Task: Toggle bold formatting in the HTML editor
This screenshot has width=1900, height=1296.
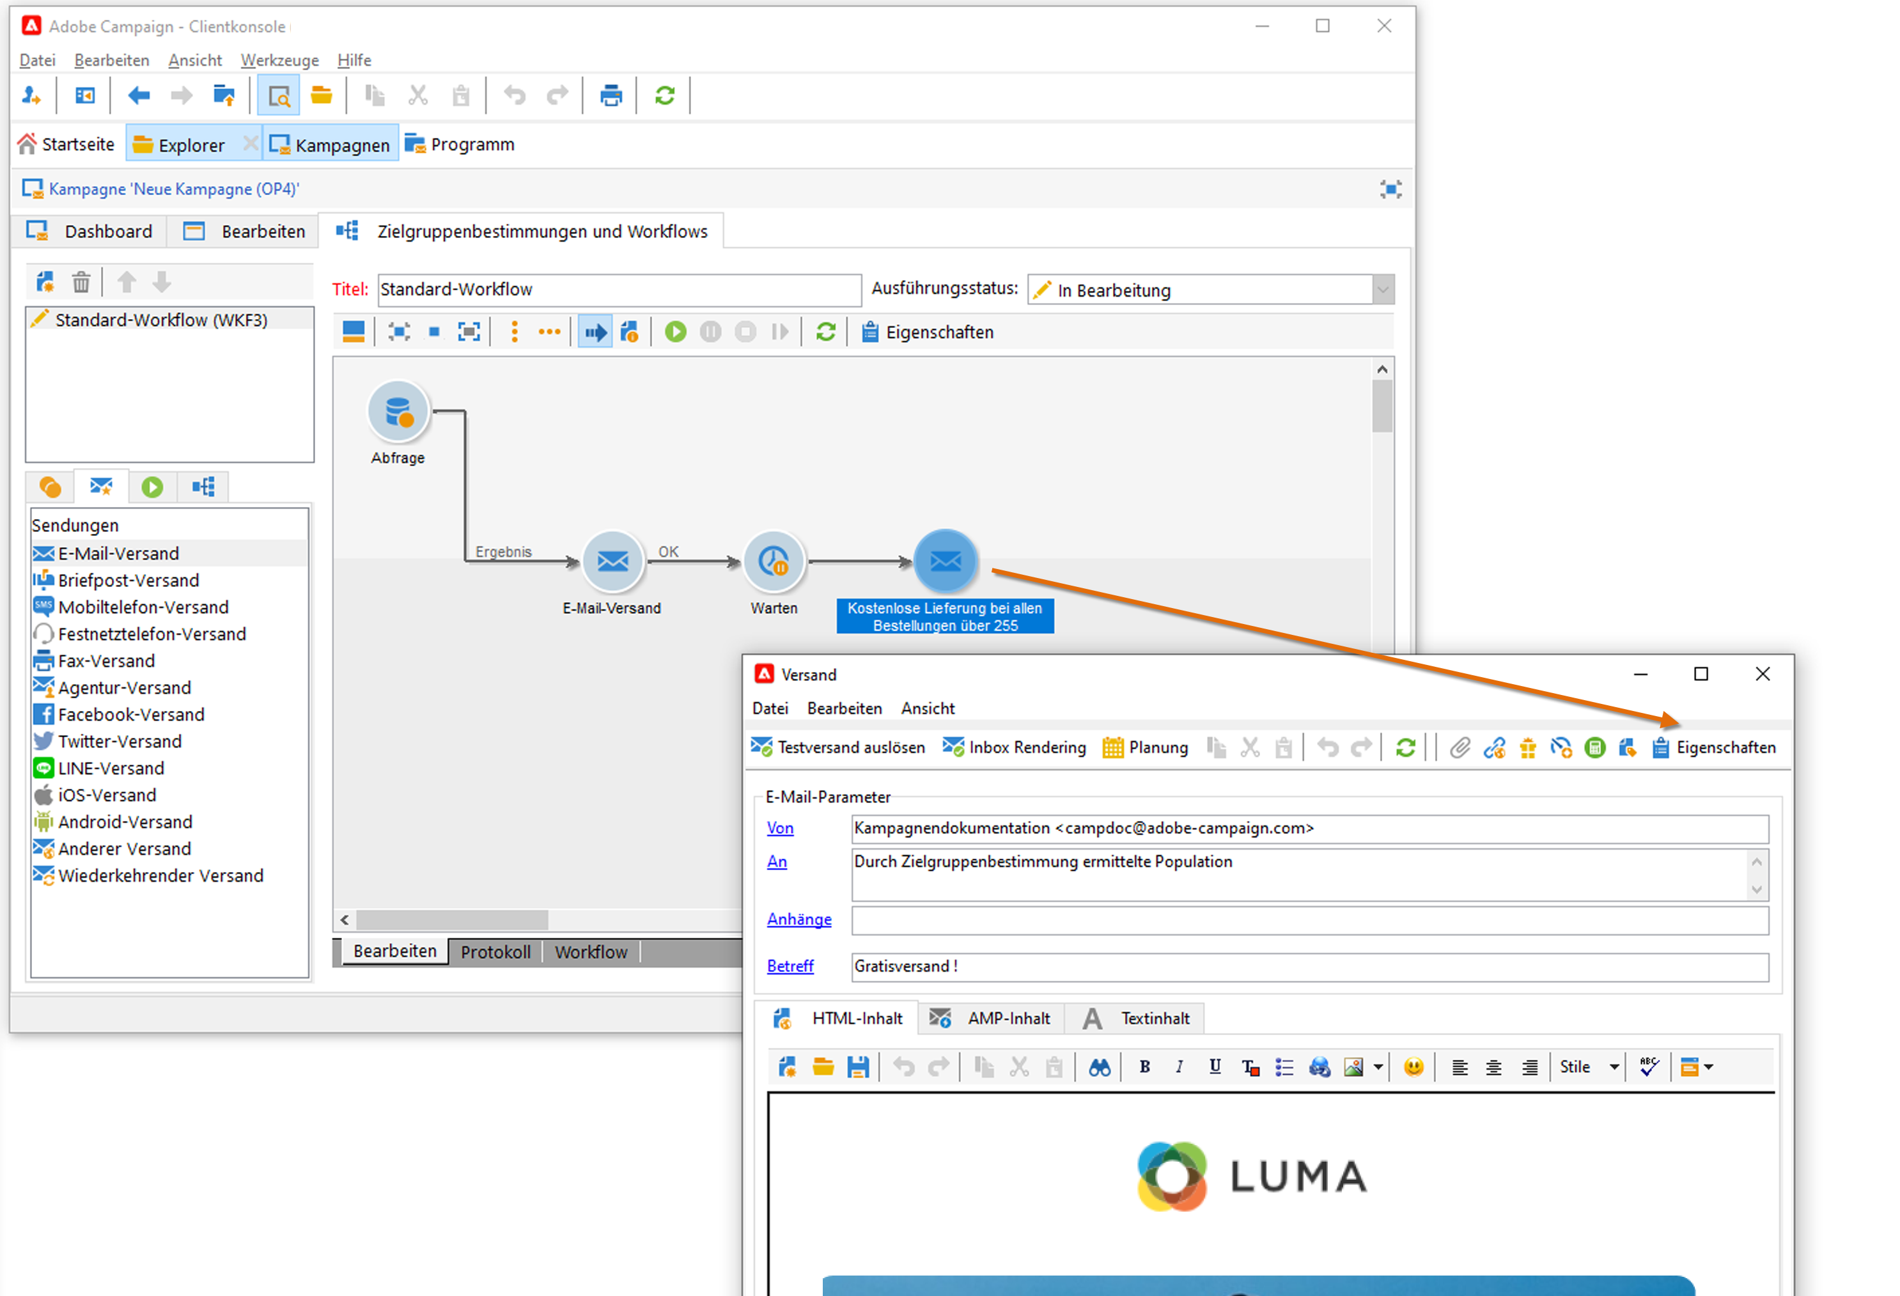Action: coord(1144,1067)
